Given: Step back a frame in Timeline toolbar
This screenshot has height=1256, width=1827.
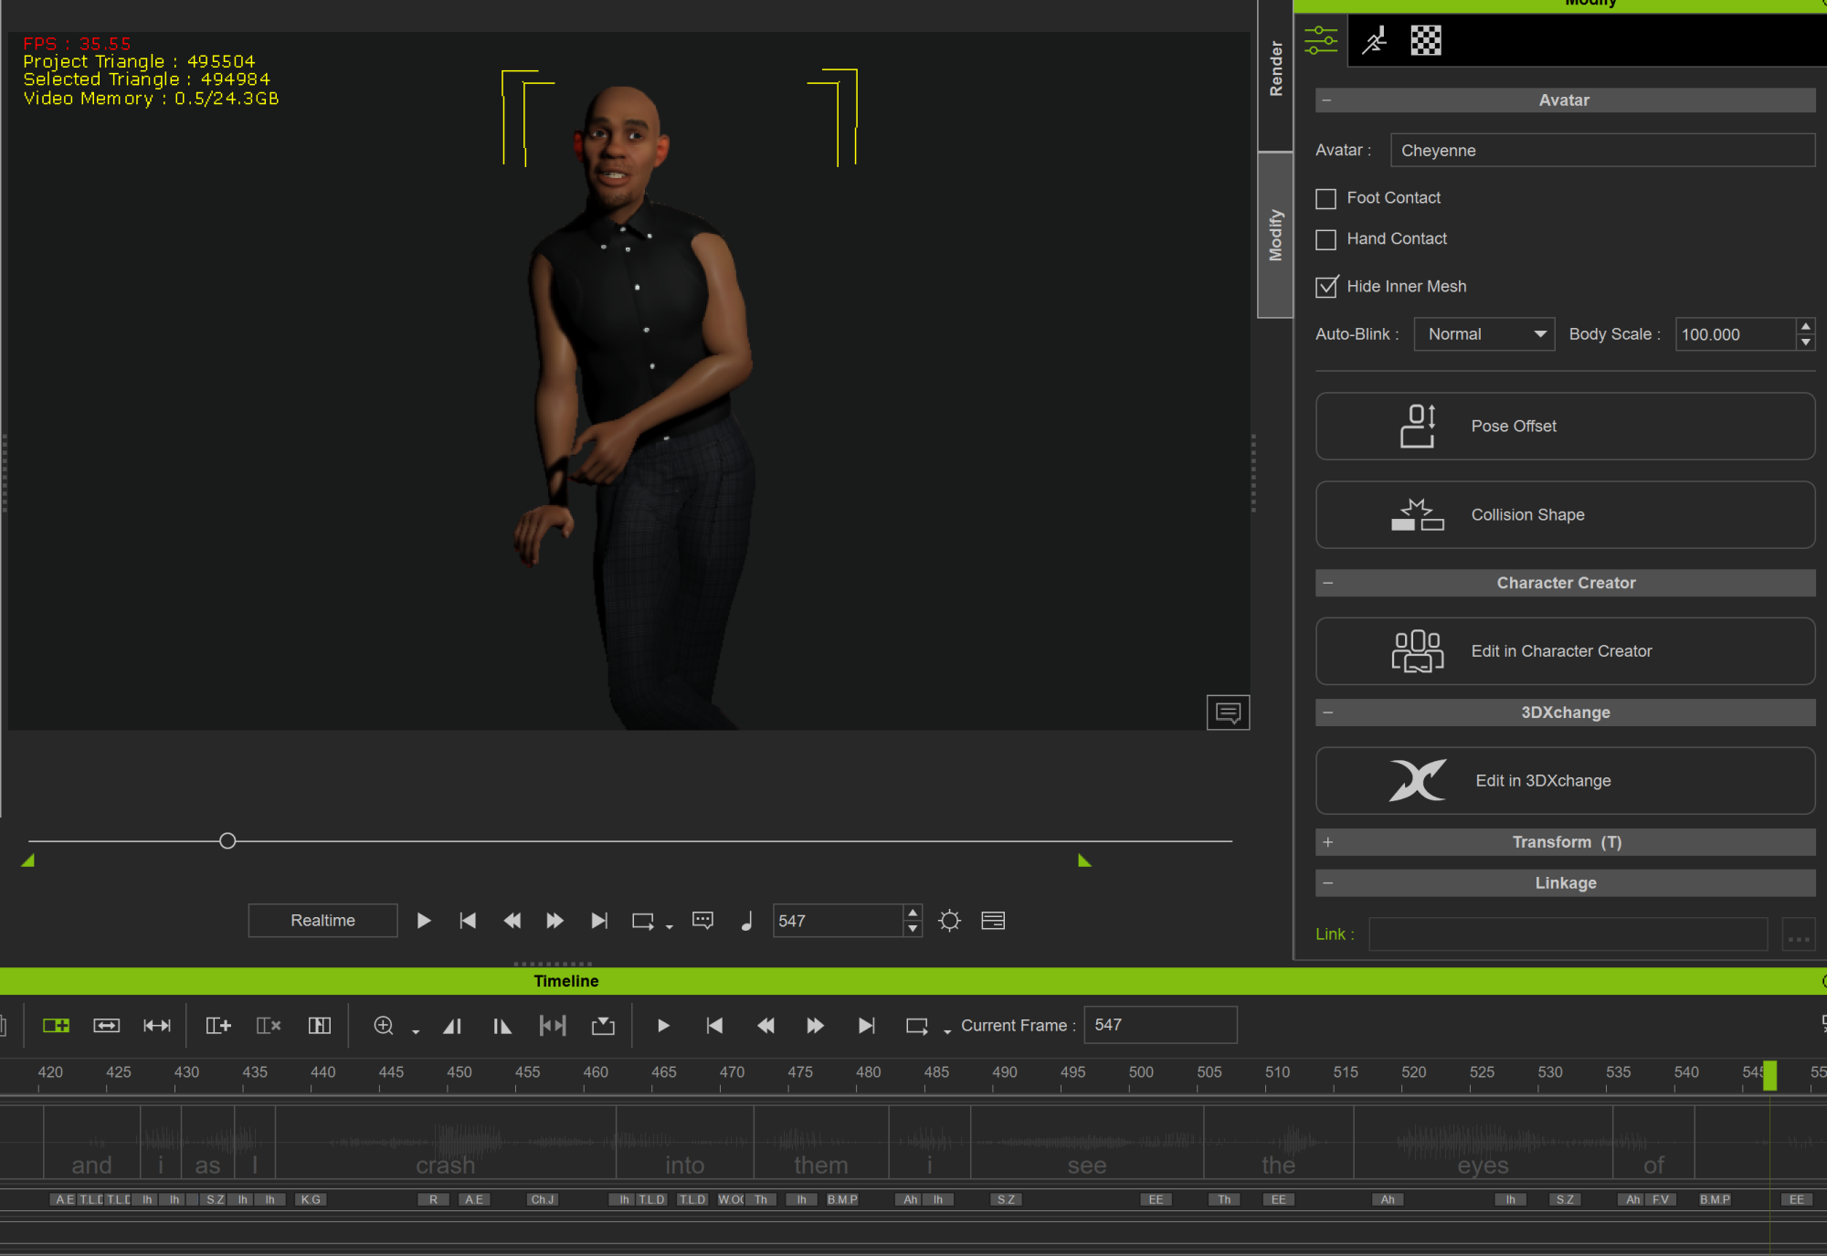Looking at the screenshot, I should click(766, 1026).
